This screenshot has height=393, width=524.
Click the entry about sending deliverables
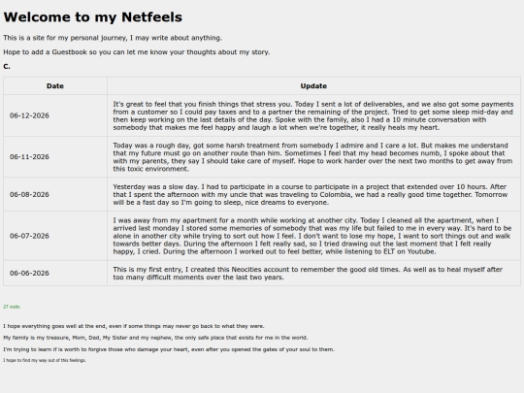[313, 115]
